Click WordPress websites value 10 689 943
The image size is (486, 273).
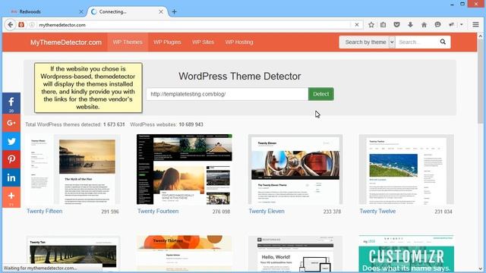click(x=191, y=124)
